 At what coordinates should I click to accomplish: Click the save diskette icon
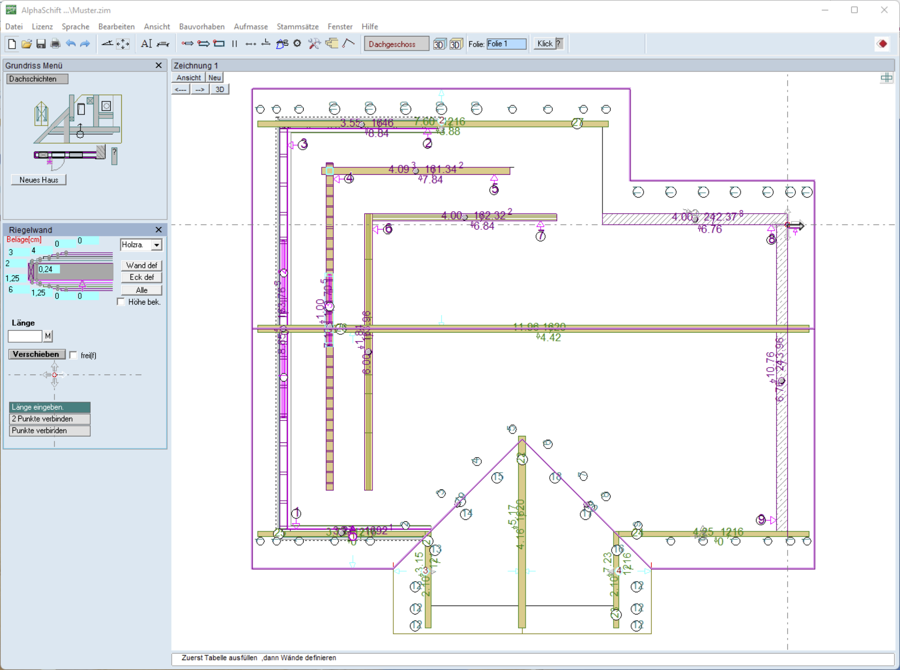(x=41, y=44)
